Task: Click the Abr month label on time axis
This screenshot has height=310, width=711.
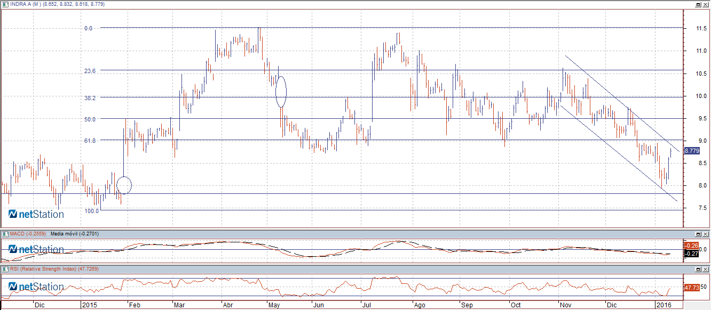Action: click(228, 306)
